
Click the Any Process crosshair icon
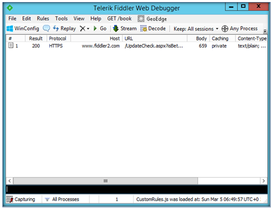pos(225,28)
